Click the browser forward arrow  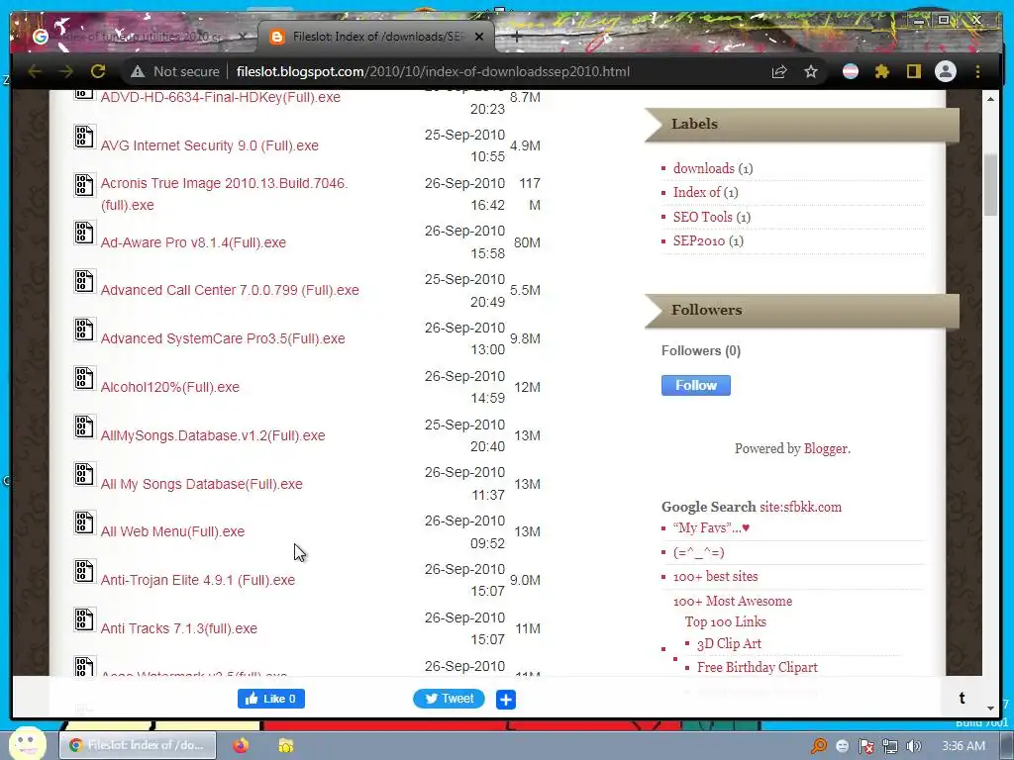(66, 71)
